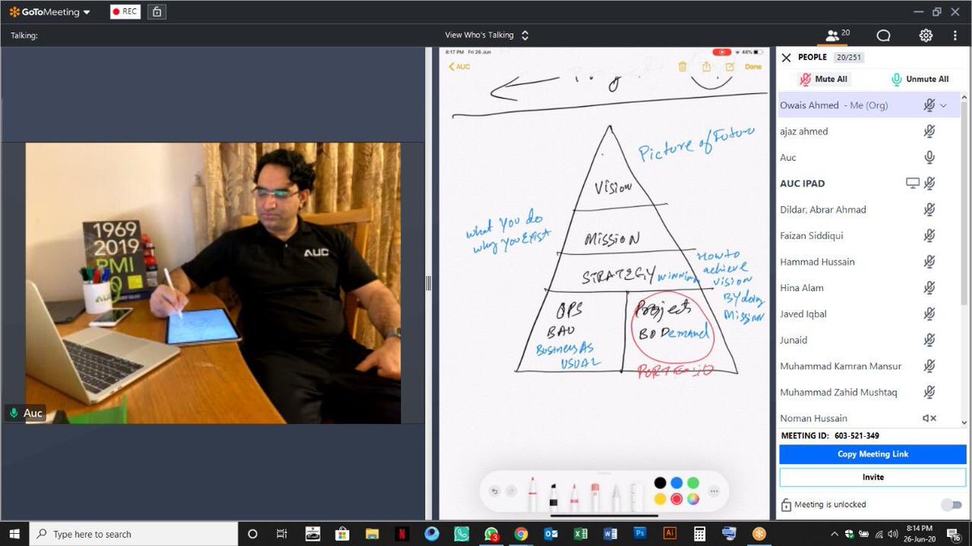
Task: Click the new note compose icon
Action: click(730, 66)
